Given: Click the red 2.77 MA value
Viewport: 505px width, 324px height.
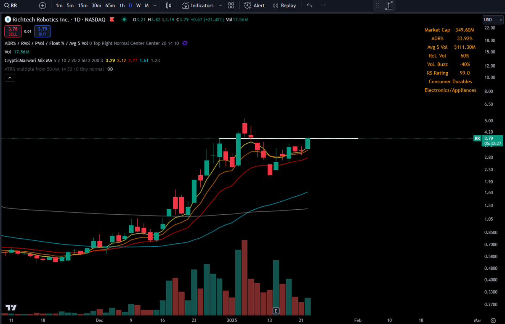Looking at the screenshot, I should click(133, 61).
